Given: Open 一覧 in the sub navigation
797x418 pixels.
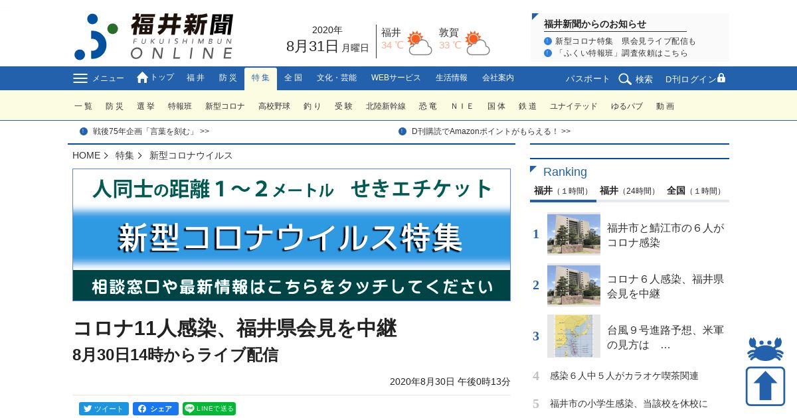Looking at the screenshot, I should [84, 106].
